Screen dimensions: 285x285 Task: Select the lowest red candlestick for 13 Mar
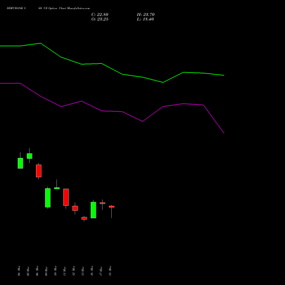tap(84, 218)
